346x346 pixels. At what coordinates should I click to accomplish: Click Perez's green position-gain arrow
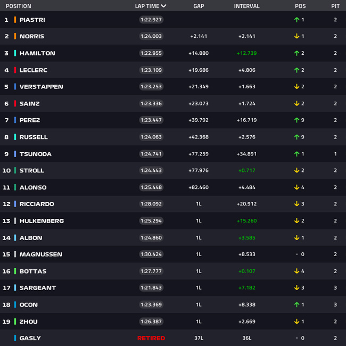coord(296,120)
